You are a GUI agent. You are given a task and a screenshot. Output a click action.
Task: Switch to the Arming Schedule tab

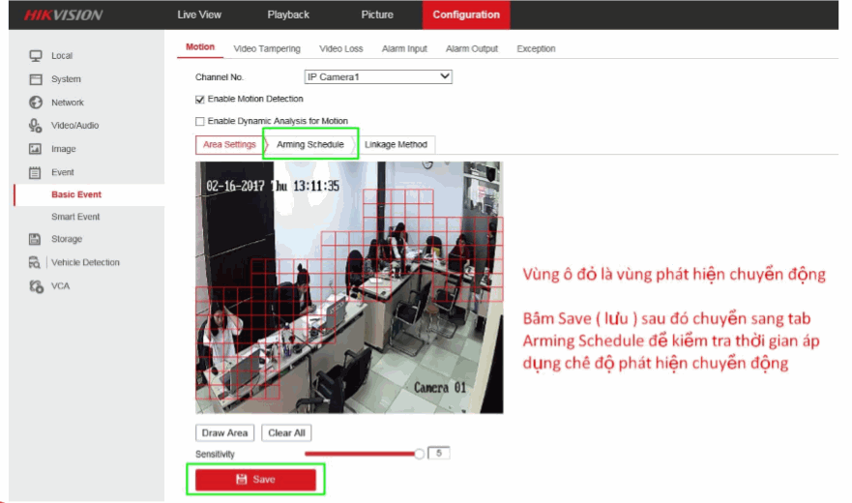coord(309,144)
